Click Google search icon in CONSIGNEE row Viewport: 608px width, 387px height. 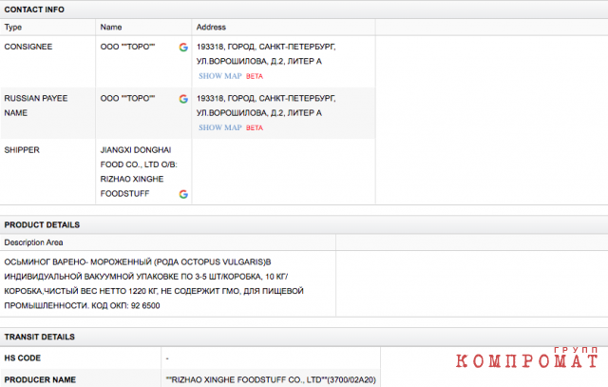click(183, 47)
